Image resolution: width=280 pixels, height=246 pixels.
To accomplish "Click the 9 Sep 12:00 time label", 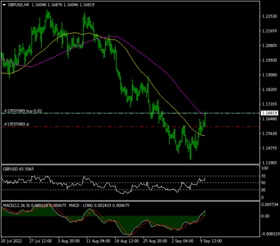I will [211, 241].
